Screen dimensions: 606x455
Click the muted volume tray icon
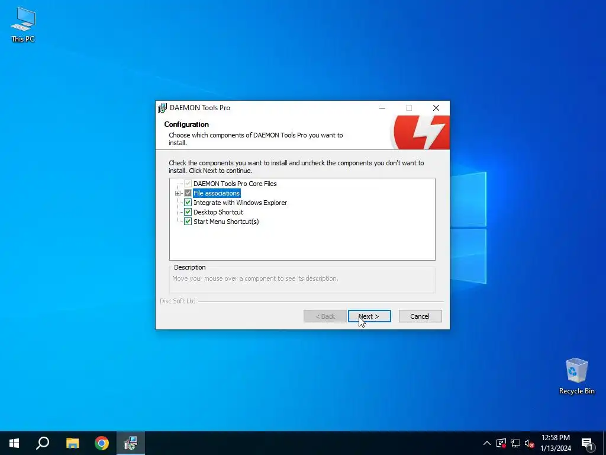tap(529, 443)
